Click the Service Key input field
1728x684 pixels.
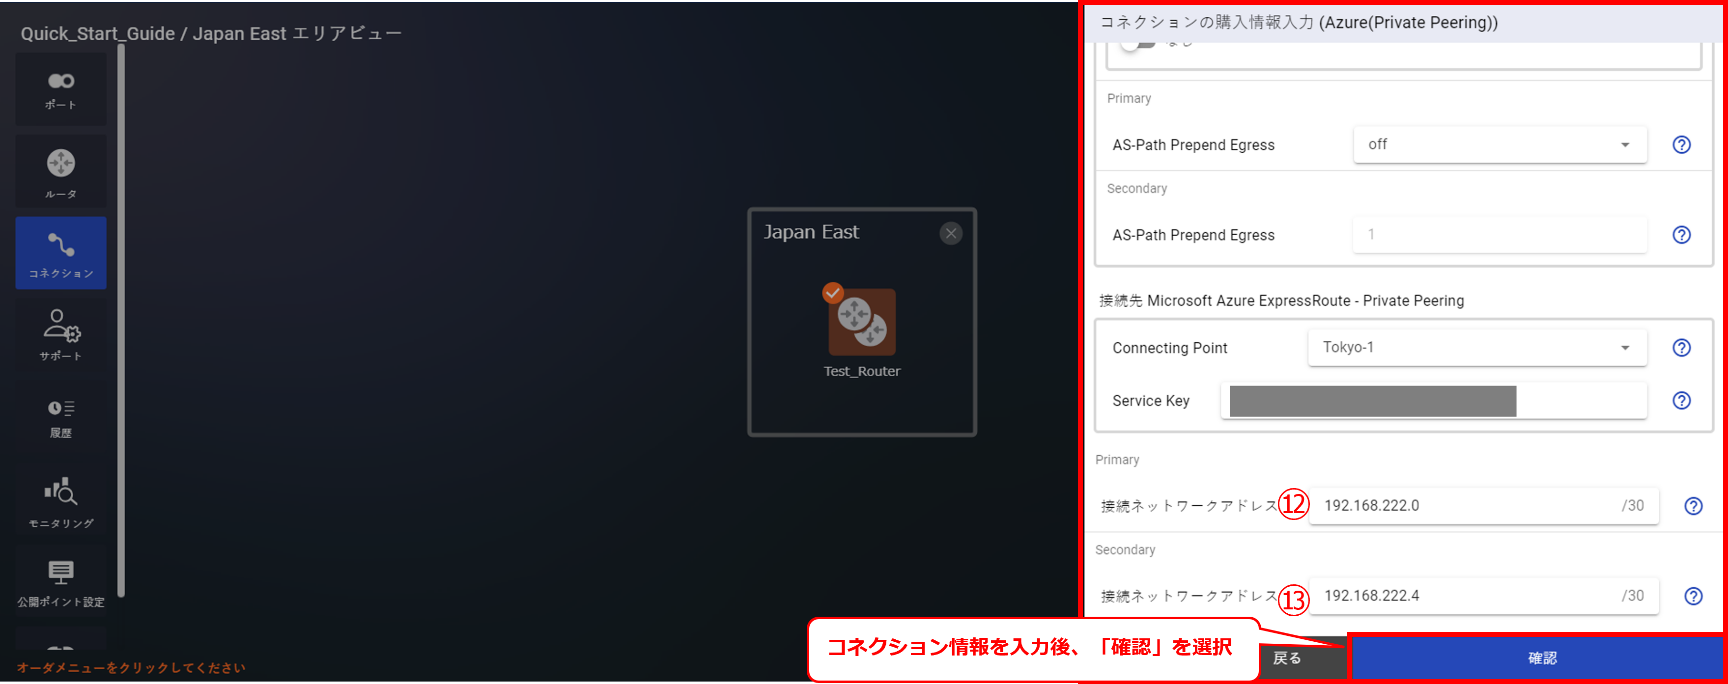coord(1434,400)
